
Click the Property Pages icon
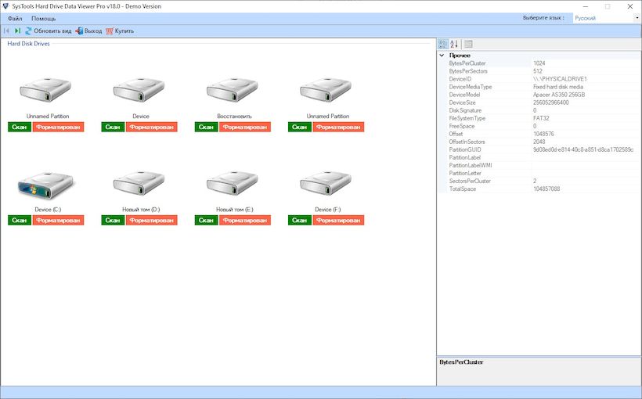[468, 44]
